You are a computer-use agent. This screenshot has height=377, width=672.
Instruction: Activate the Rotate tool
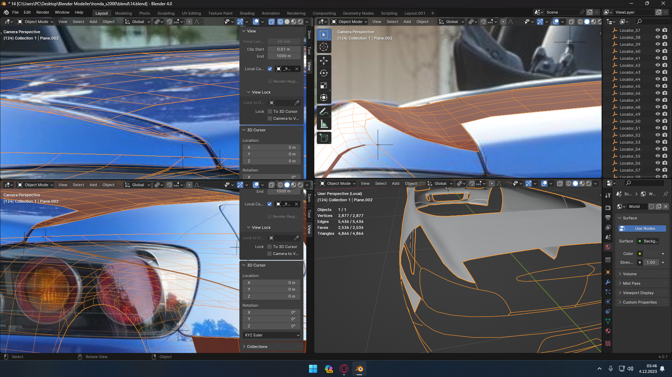[x=324, y=73]
